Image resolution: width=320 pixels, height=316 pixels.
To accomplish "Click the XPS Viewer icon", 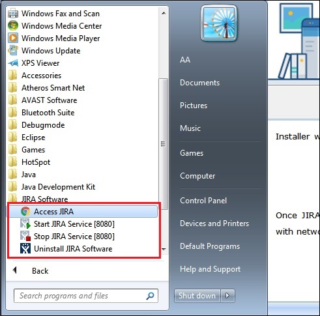I will coord(13,63).
